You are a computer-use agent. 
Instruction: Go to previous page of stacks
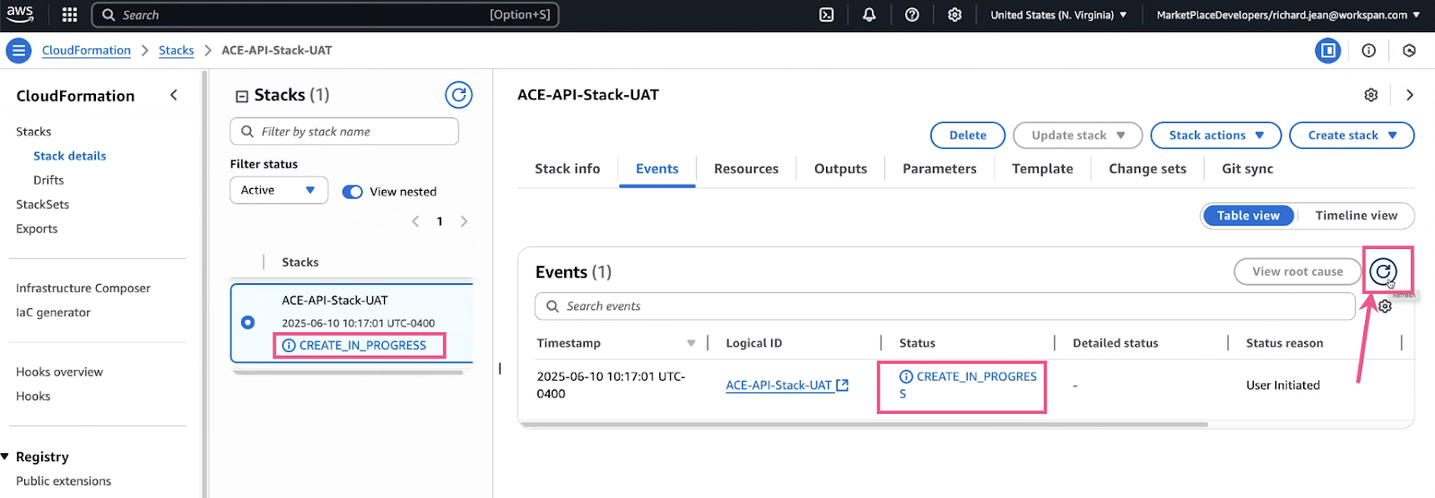[x=415, y=221]
